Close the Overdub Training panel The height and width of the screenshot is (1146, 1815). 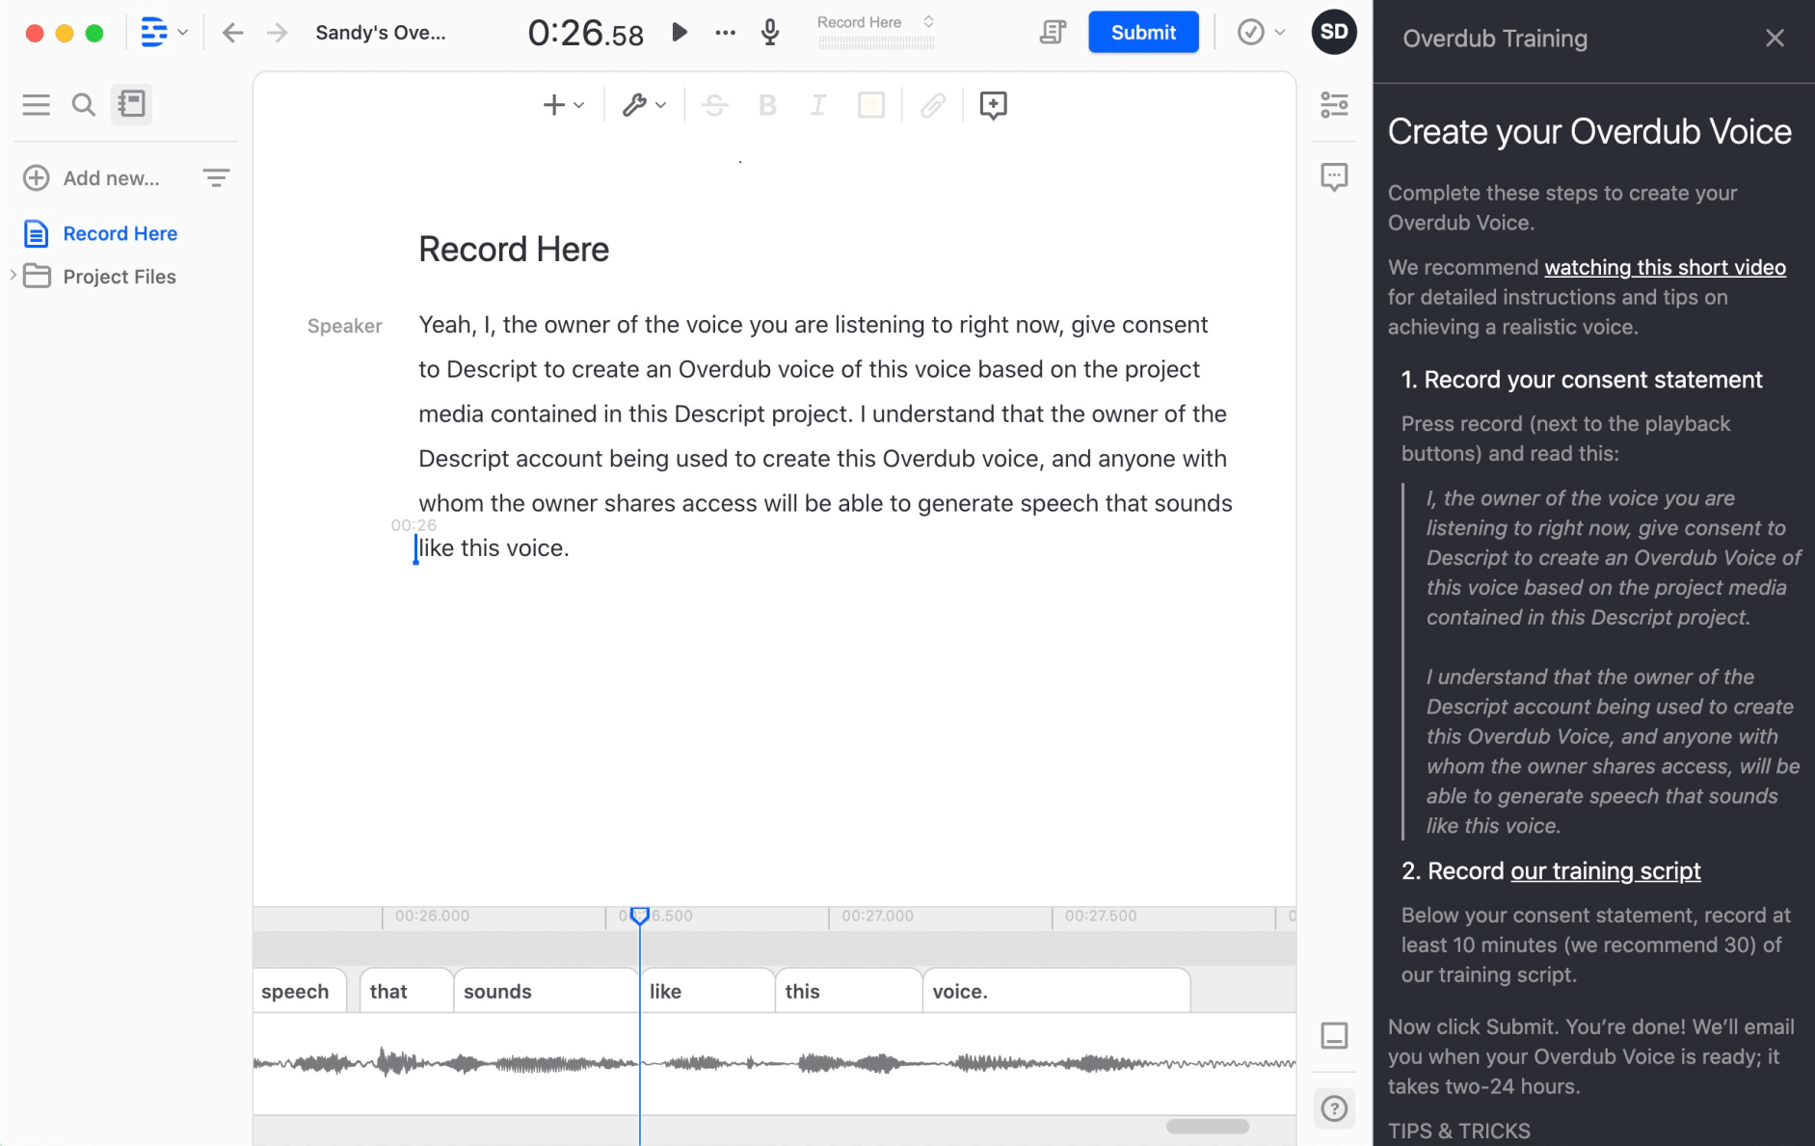1775,38
